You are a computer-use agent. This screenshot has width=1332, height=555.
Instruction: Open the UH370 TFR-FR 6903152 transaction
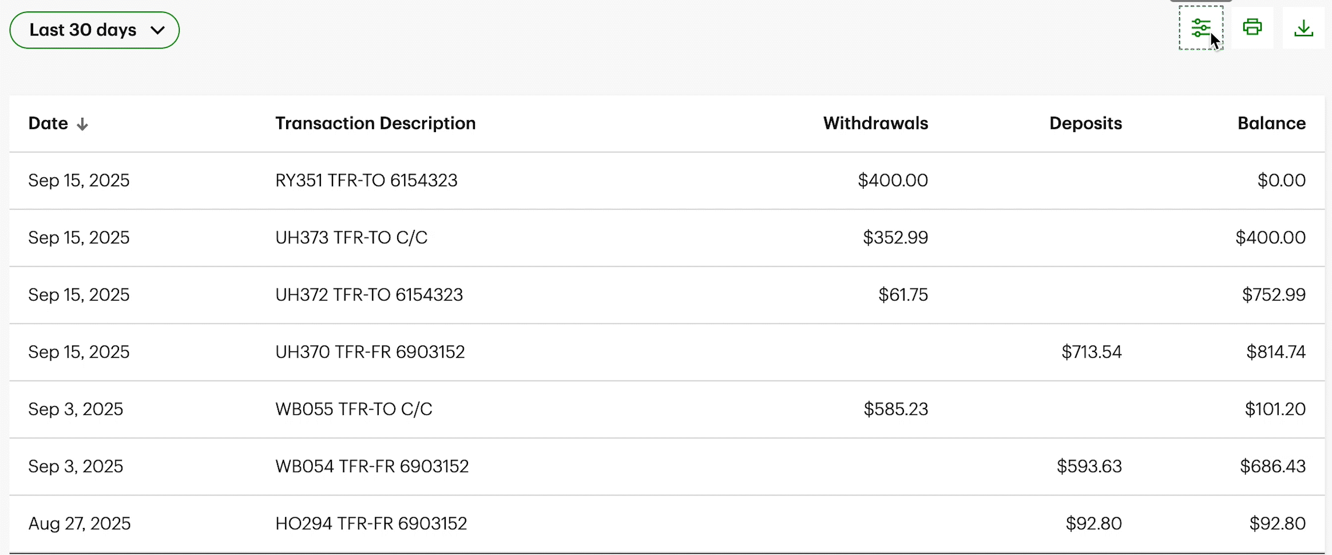point(370,352)
